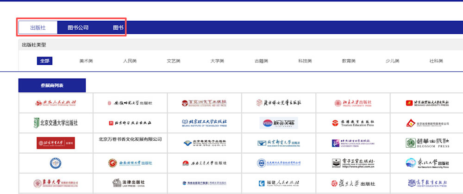463x194 pixels.
Task: Filter publishers by 大学类
Action: (x=217, y=61)
